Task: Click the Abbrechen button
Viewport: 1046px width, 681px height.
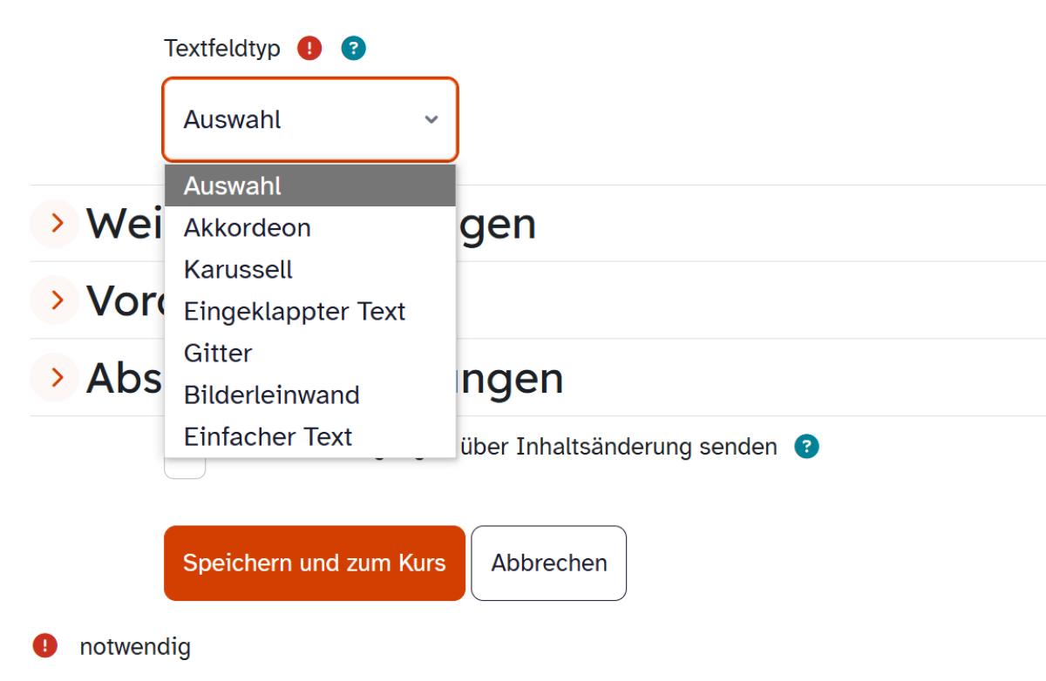Action: point(549,563)
